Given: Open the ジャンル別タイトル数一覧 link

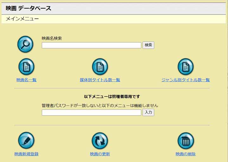Looking at the screenshot, I should pyautogui.click(x=186, y=80).
